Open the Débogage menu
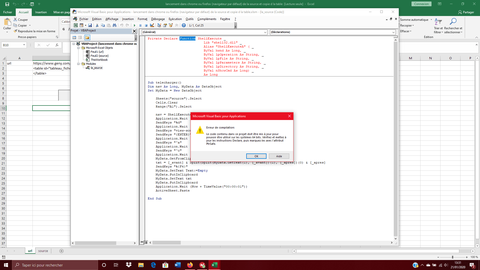Image resolution: width=480 pixels, height=270 pixels. click(158, 19)
